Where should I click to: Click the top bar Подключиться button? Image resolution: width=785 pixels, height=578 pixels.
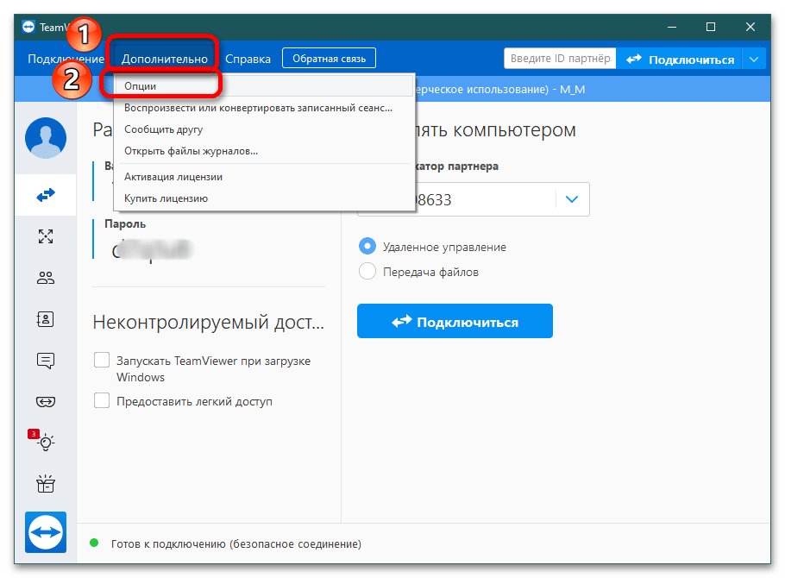click(x=680, y=60)
